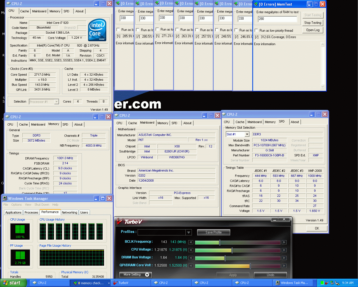The image size is (358, 287).
Task: Click the network connection tray icon
Action: coord(337,283)
